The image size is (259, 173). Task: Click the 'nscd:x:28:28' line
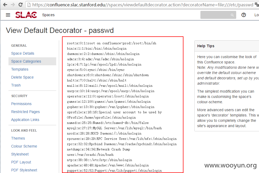tap(104, 133)
